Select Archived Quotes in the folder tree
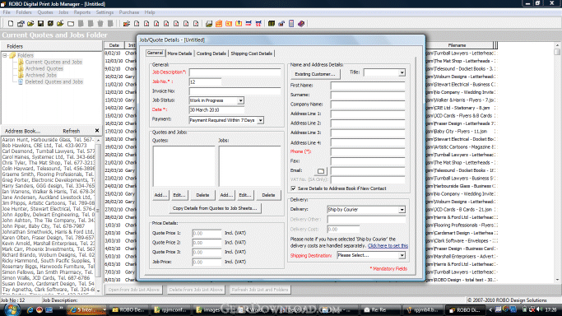 (x=44, y=68)
